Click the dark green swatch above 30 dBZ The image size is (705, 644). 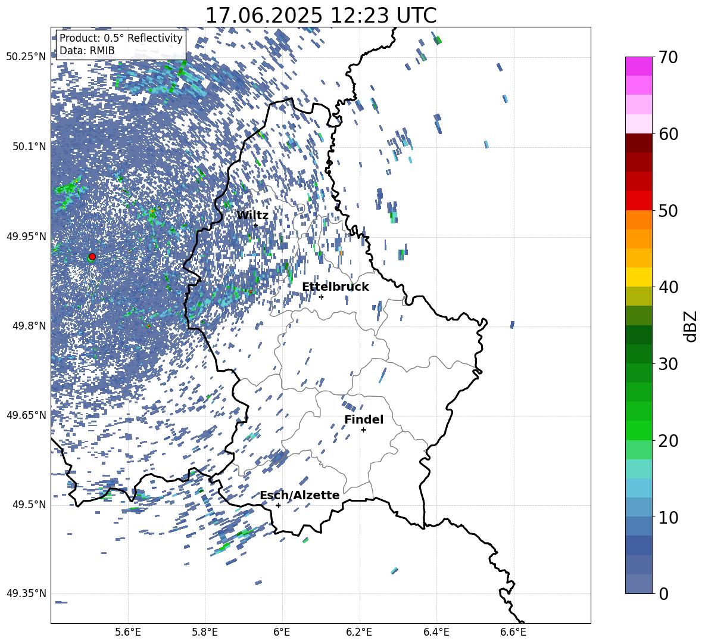(639, 354)
